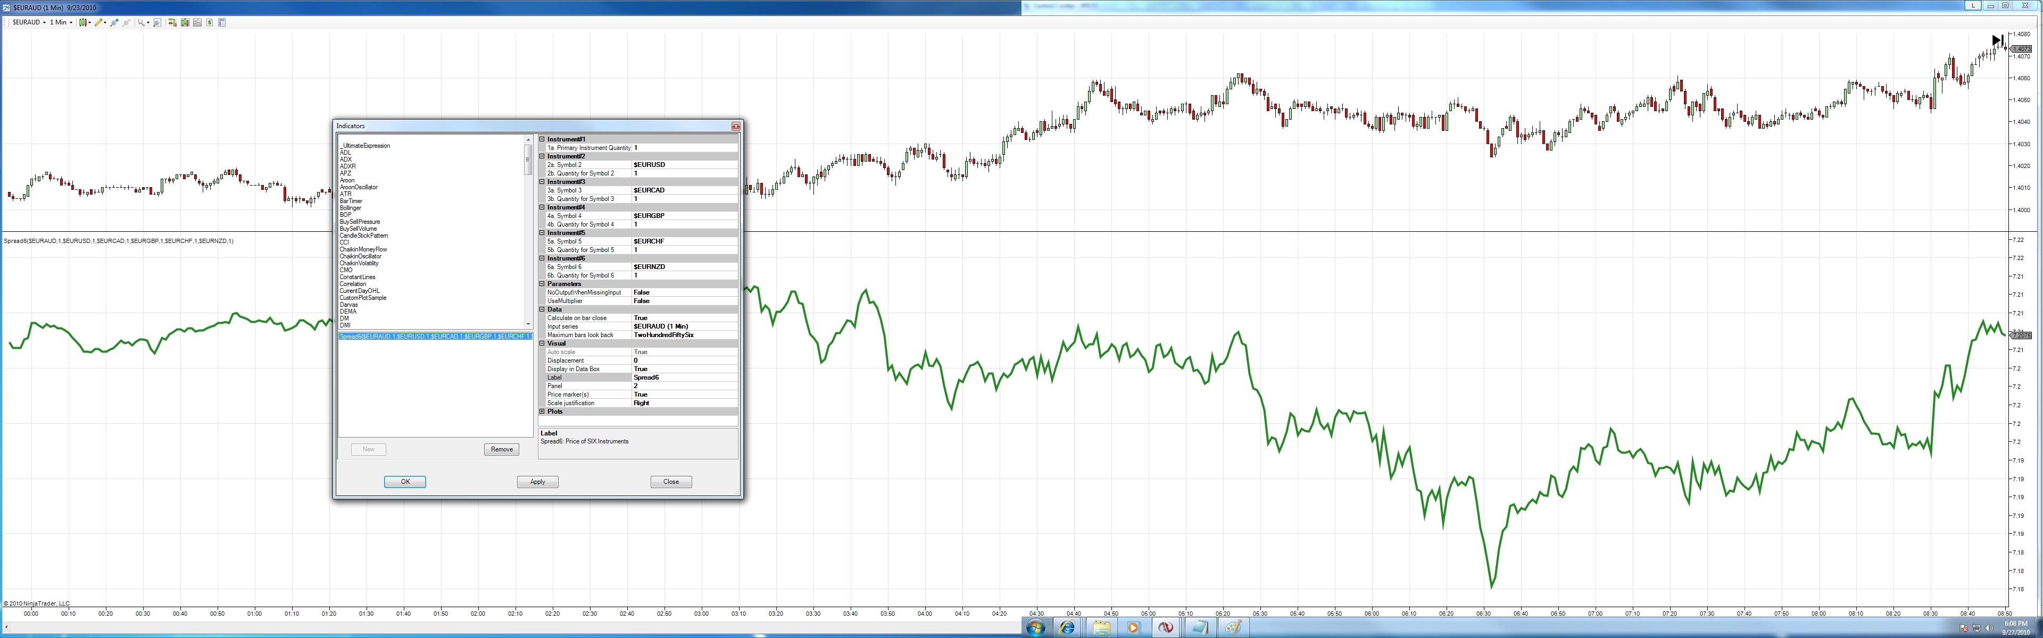Screen dimensions: 2043x638
Task: Select DEMA in the indicator list
Action: [348, 312]
